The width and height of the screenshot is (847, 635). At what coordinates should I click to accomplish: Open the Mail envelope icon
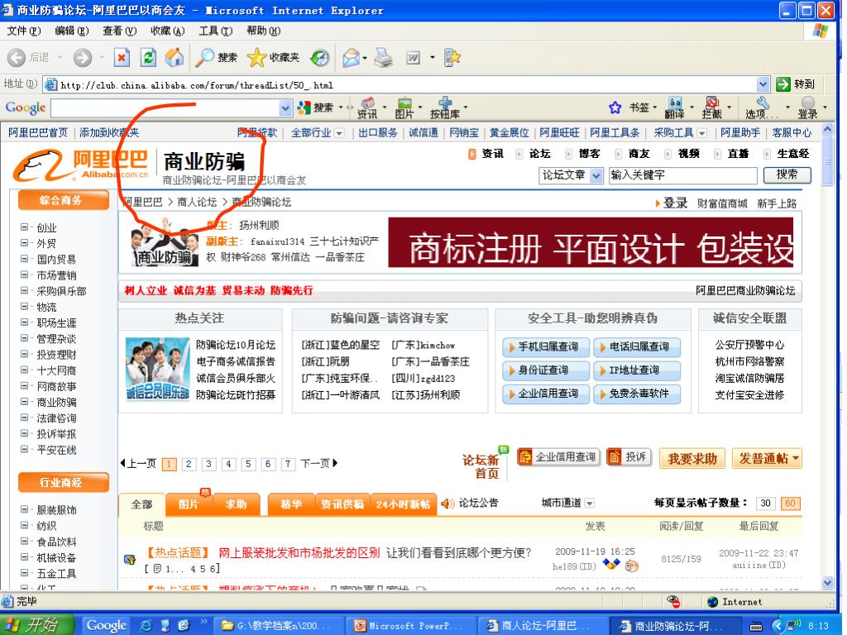pyautogui.click(x=351, y=57)
